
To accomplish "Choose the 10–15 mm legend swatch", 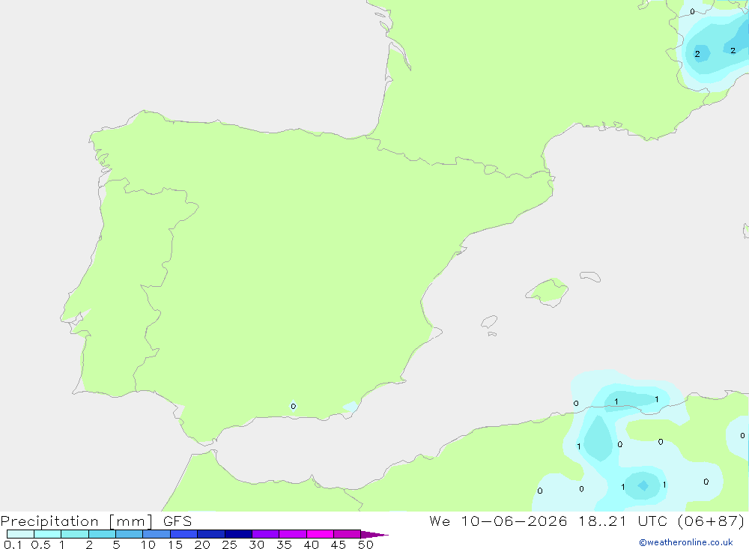I will (157, 534).
